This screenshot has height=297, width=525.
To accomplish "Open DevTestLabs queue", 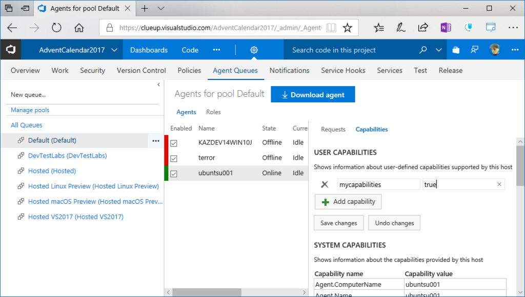I will [x=67, y=156].
